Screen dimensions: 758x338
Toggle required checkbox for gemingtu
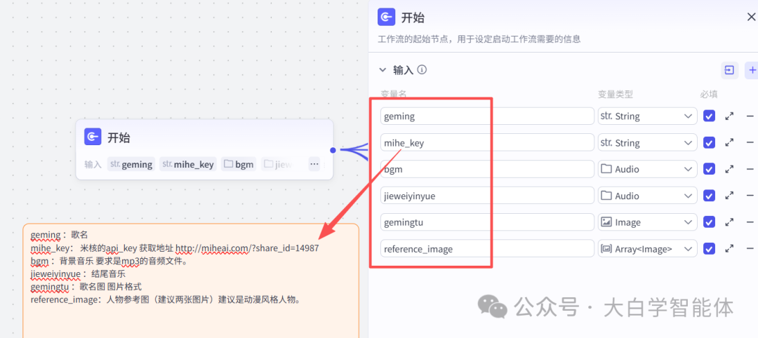coord(709,222)
